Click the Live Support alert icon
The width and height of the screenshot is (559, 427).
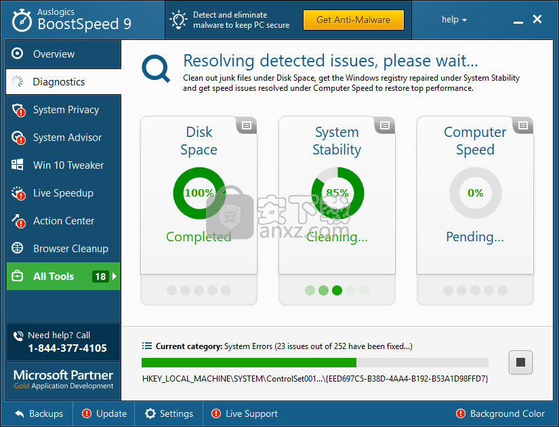[216, 413]
